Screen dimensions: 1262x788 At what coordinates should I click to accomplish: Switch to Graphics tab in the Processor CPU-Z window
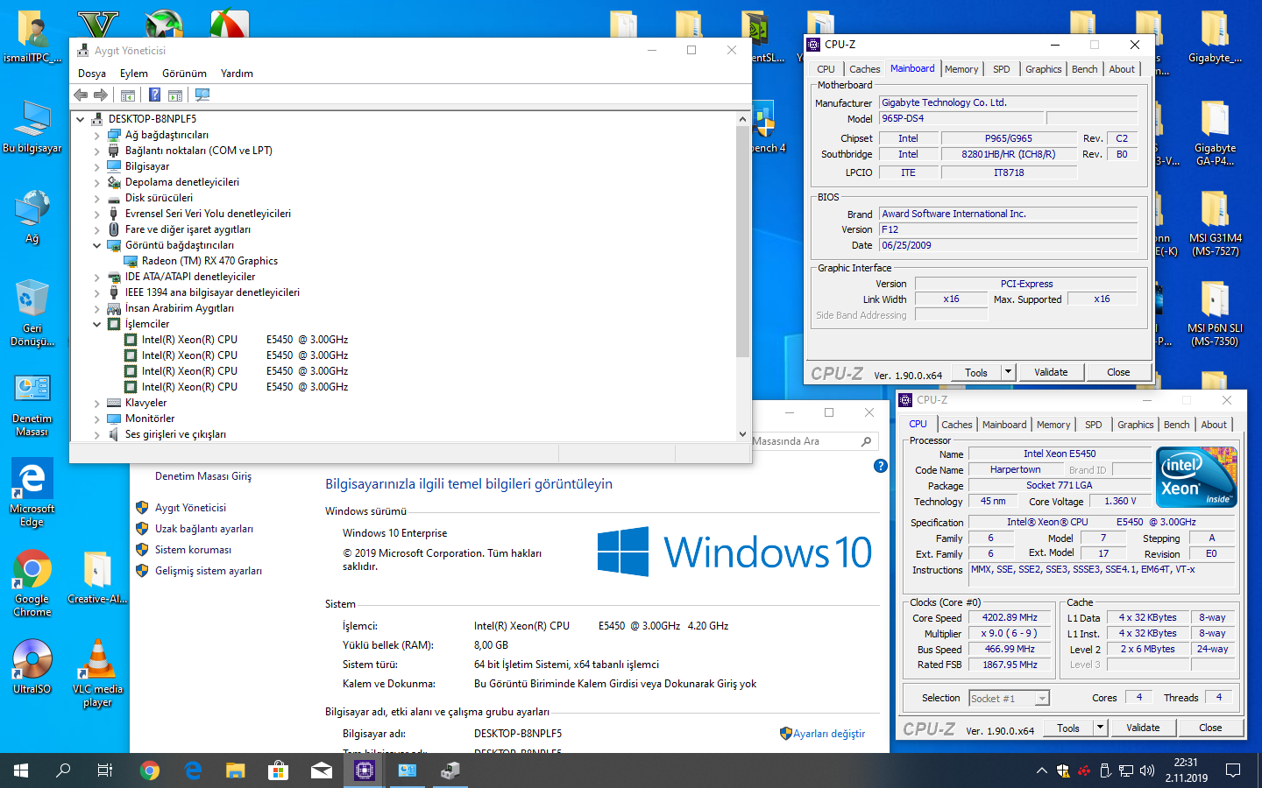[1136, 425]
